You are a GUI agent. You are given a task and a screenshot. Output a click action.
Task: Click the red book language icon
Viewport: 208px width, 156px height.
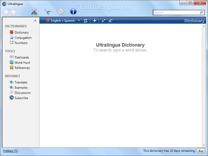(48, 21)
